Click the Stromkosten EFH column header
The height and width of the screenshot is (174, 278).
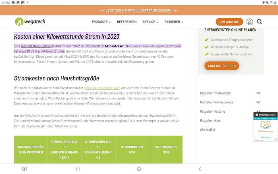(132, 150)
